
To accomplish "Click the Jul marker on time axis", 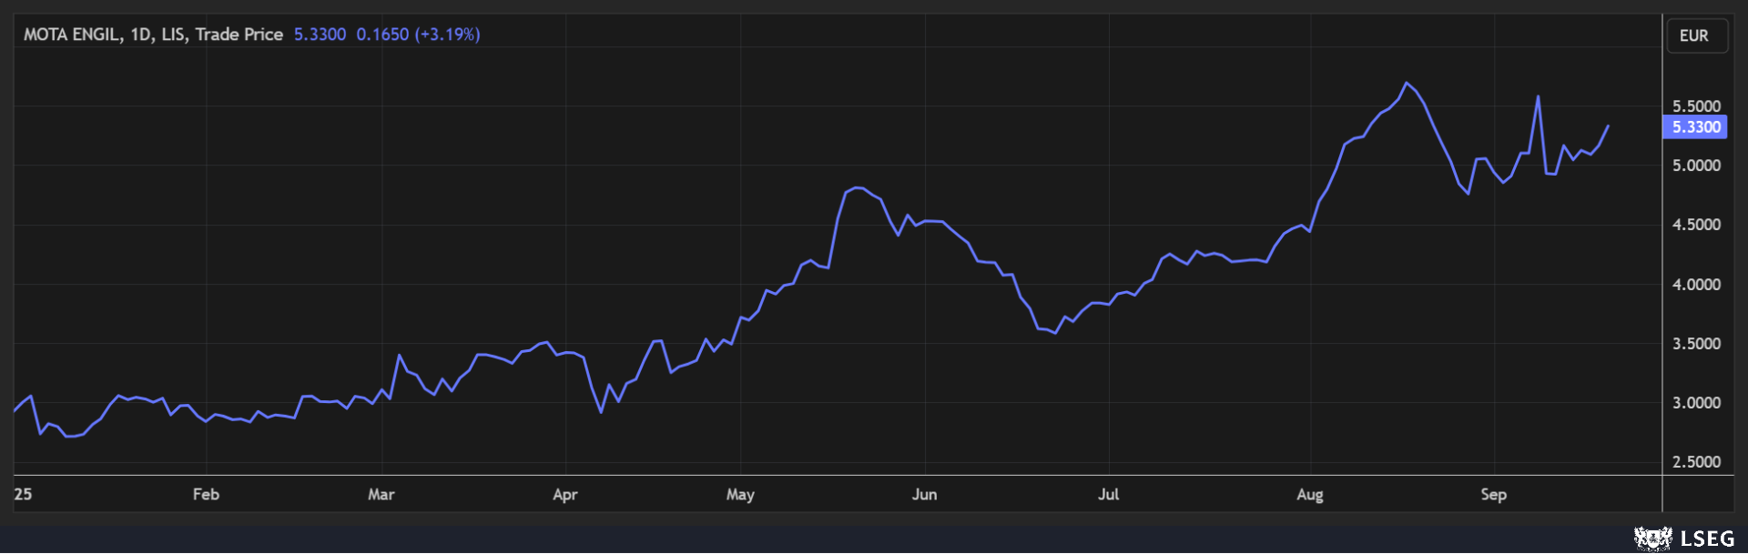I will click(1108, 495).
